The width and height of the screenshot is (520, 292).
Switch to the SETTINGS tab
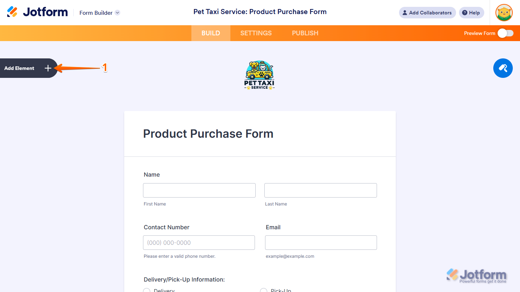[x=256, y=33]
